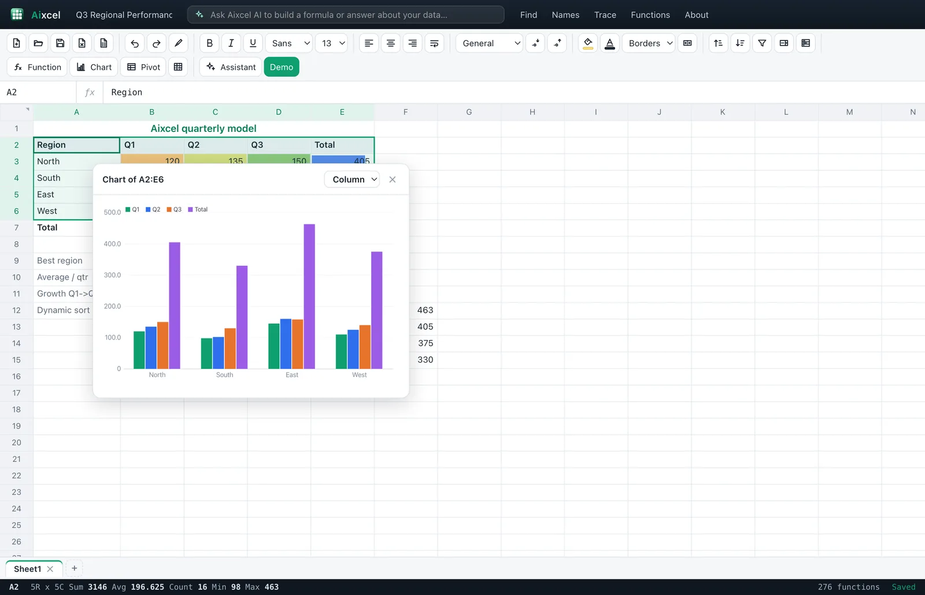Open the About menu
925x595 pixels.
697,15
